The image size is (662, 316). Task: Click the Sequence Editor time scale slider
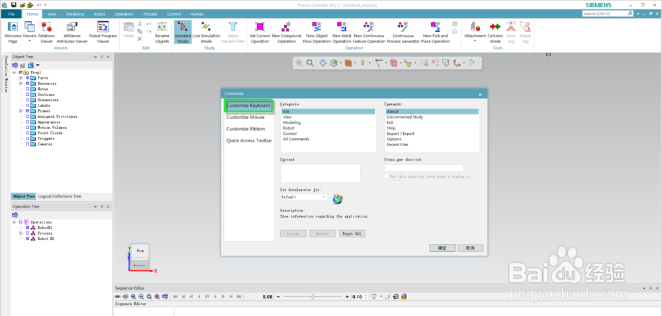(x=313, y=297)
